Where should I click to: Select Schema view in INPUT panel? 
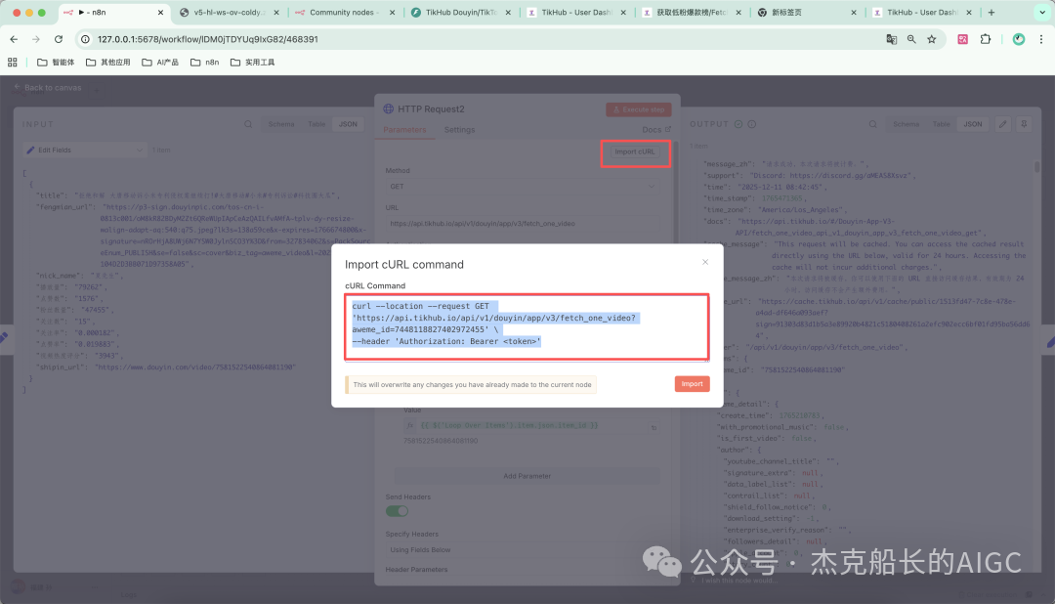point(281,124)
